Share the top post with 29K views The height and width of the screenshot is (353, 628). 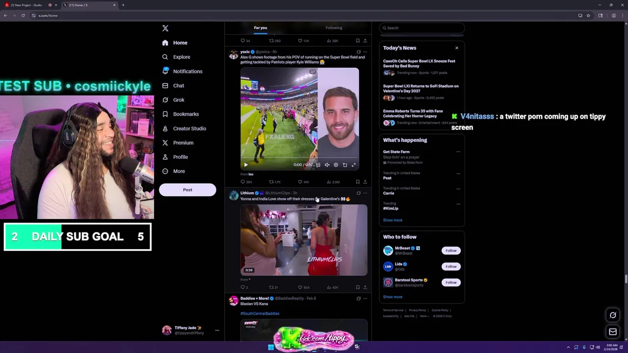click(365, 41)
